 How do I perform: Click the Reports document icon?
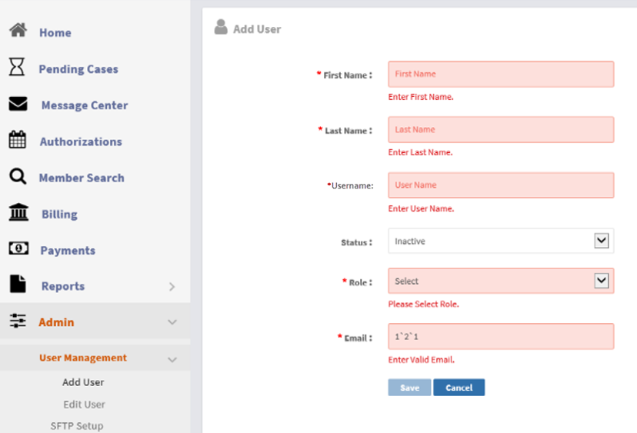pyautogui.click(x=17, y=285)
